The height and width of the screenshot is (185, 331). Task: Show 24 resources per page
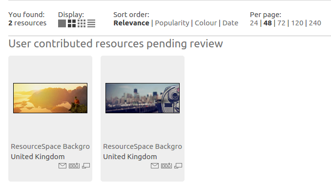click(x=254, y=23)
